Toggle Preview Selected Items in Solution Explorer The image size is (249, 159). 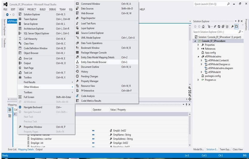(x=236, y=27)
